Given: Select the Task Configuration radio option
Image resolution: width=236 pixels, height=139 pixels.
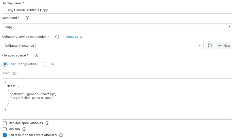Looking at the screenshot, I should click(5, 64).
